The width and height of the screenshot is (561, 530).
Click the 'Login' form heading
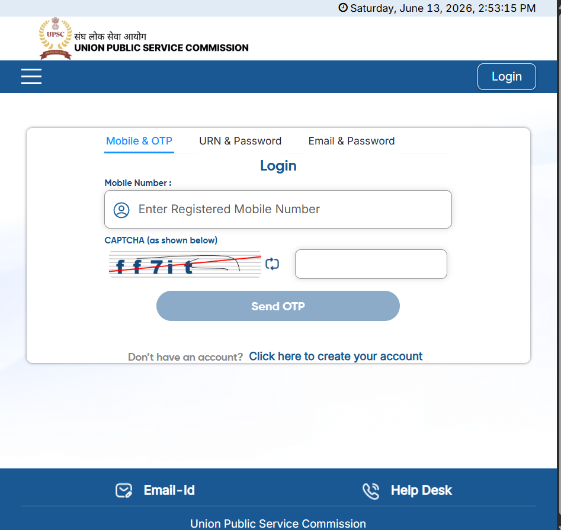point(278,166)
